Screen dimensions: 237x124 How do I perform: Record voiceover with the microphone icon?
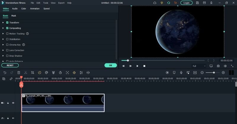click(181, 73)
